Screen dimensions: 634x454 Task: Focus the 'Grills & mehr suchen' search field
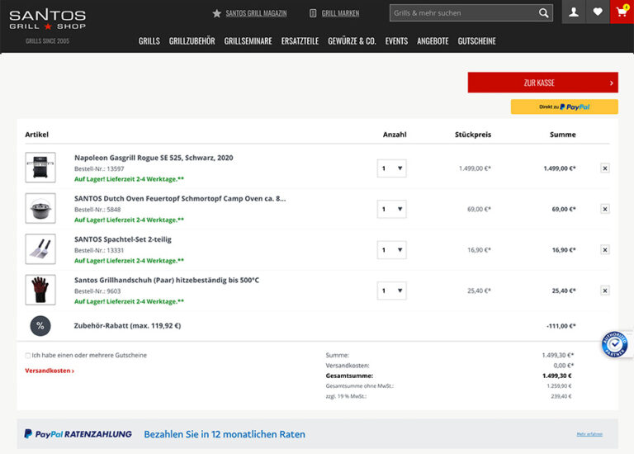click(x=464, y=13)
